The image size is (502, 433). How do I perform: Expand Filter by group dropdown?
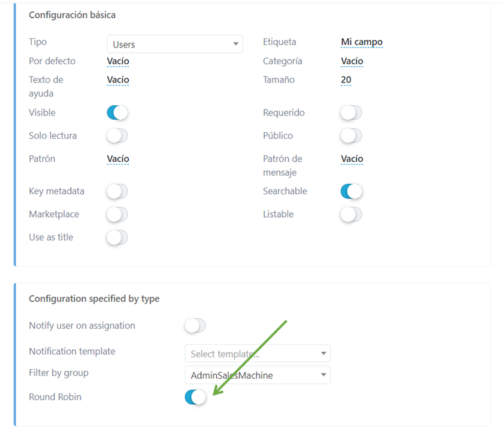click(x=257, y=375)
